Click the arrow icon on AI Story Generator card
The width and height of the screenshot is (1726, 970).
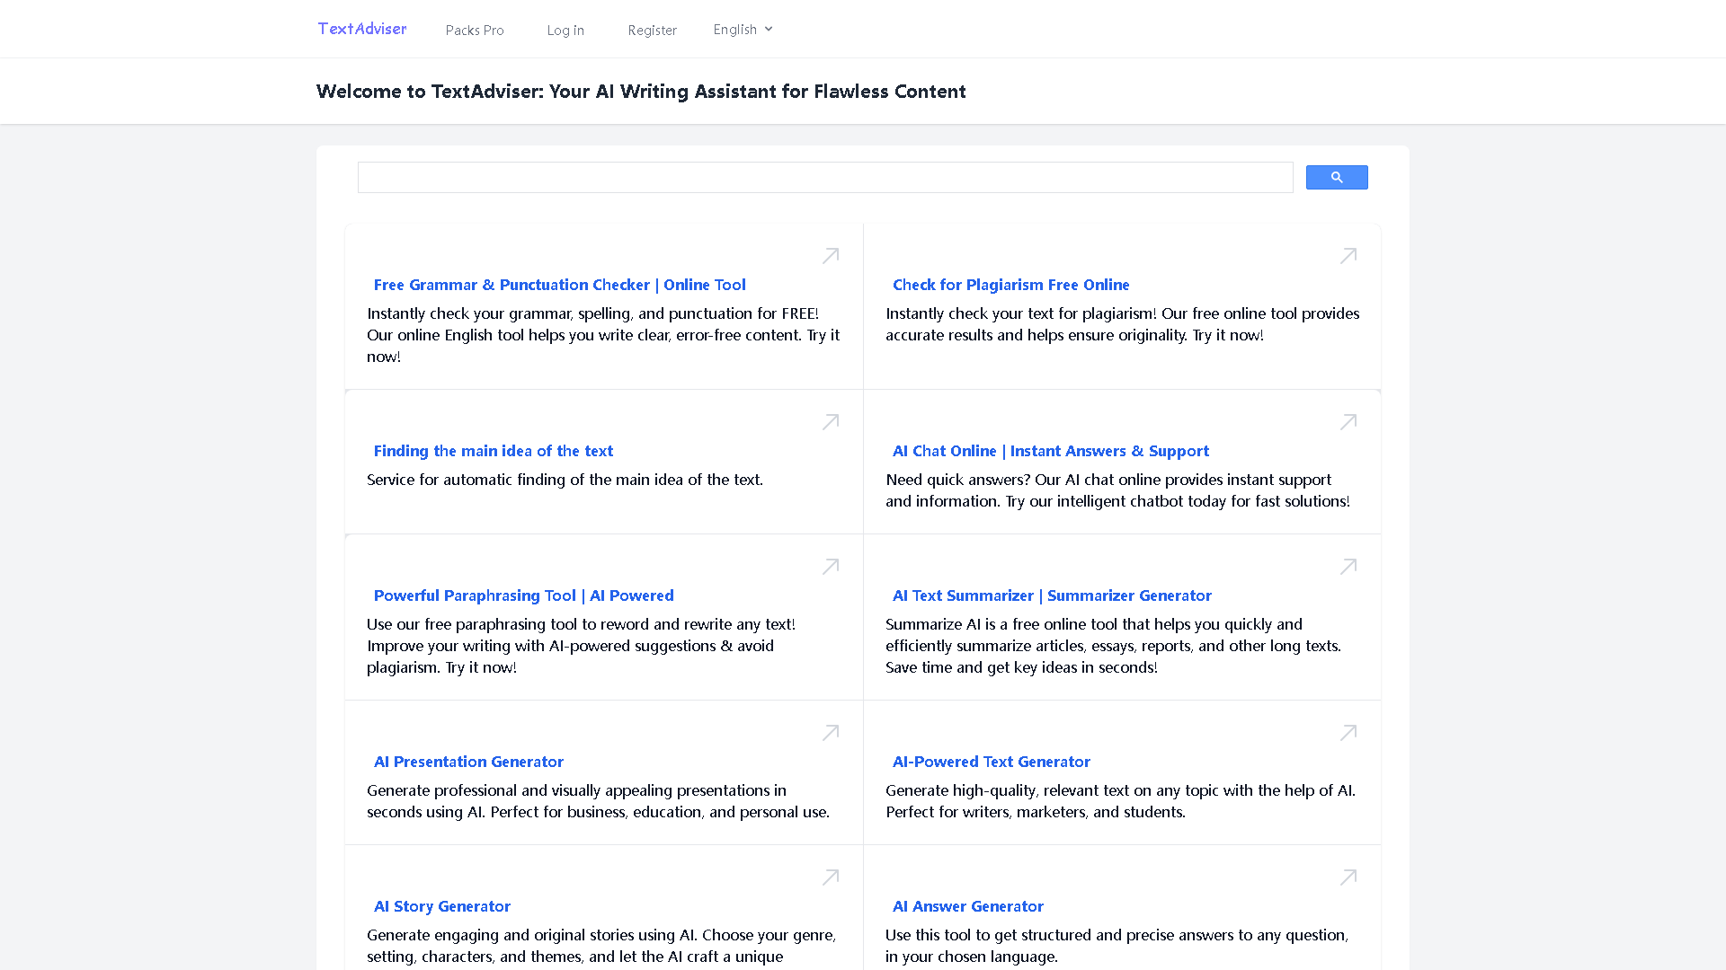(830, 877)
